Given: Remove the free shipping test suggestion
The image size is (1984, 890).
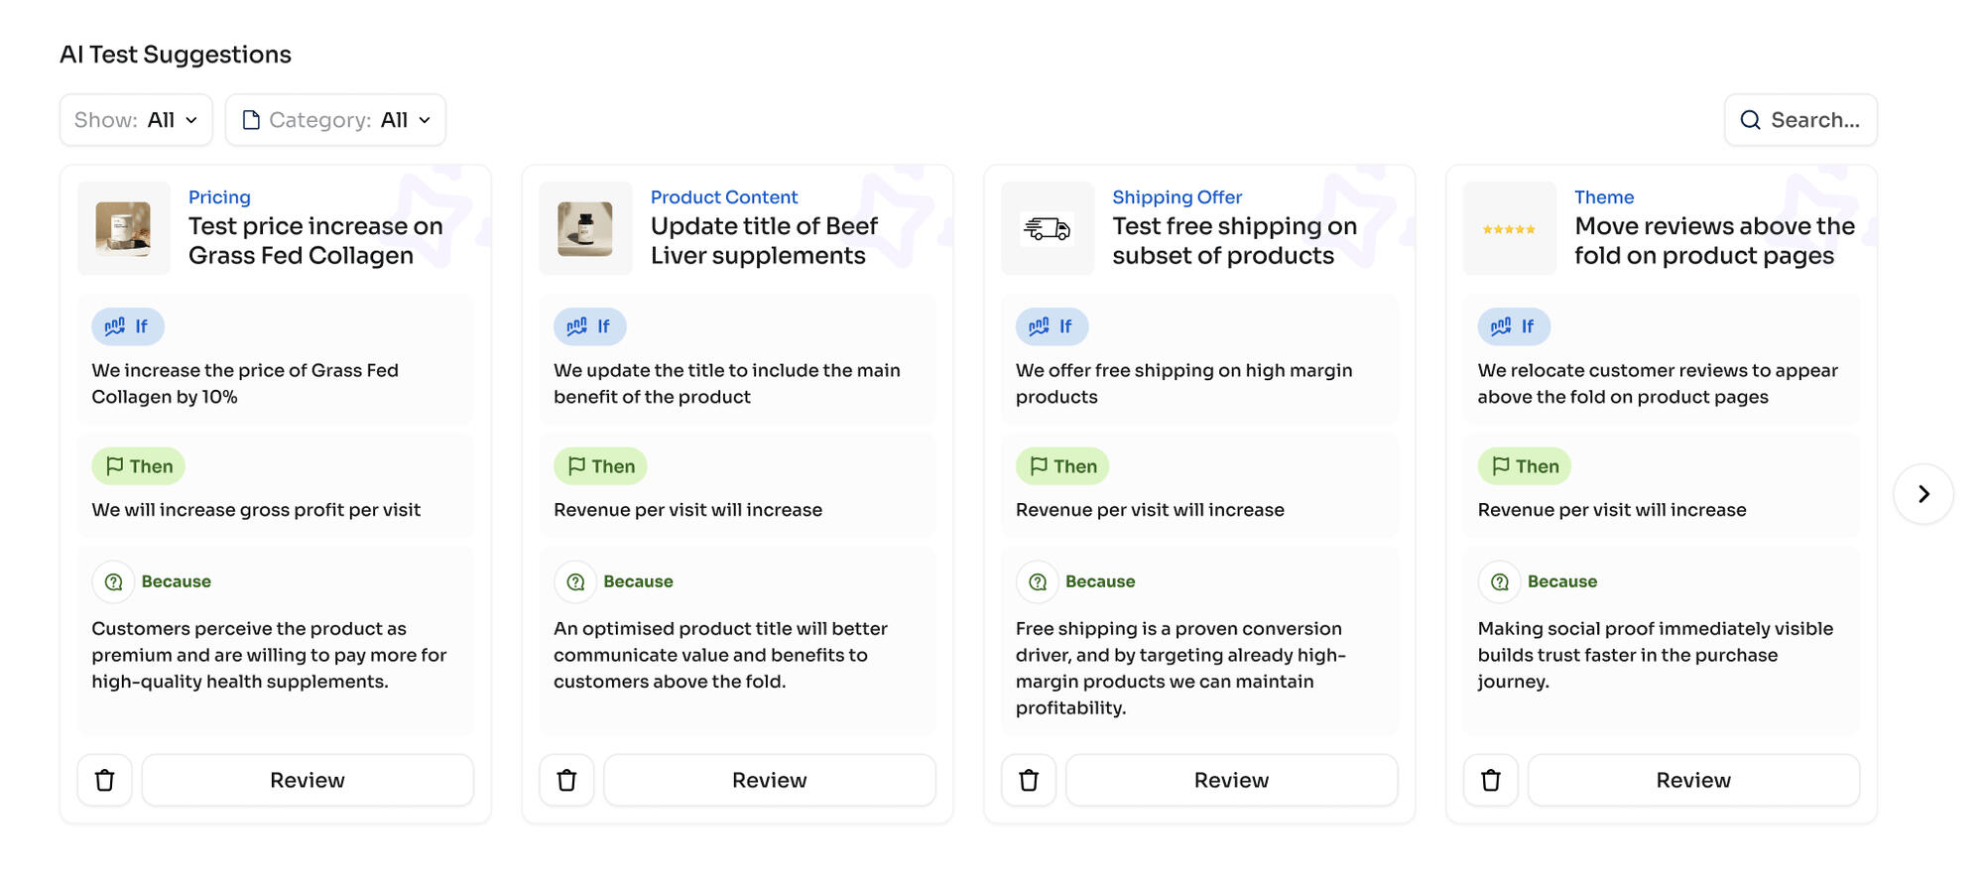Looking at the screenshot, I should pyautogui.click(x=1029, y=780).
